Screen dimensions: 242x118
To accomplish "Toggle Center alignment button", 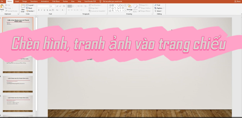I will 72,10.
